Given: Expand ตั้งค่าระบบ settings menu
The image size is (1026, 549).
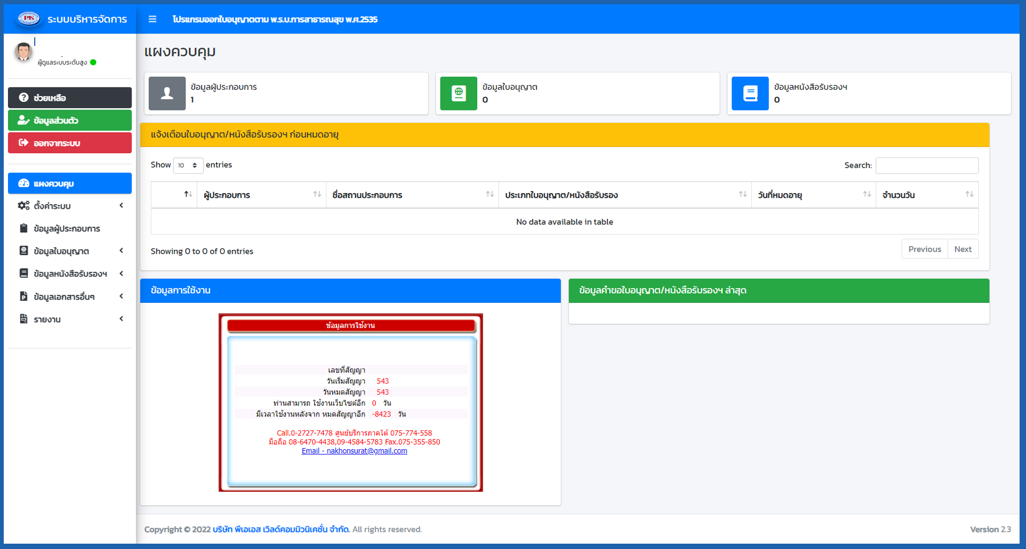Looking at the screenshot, I should (x=70, y=206).
